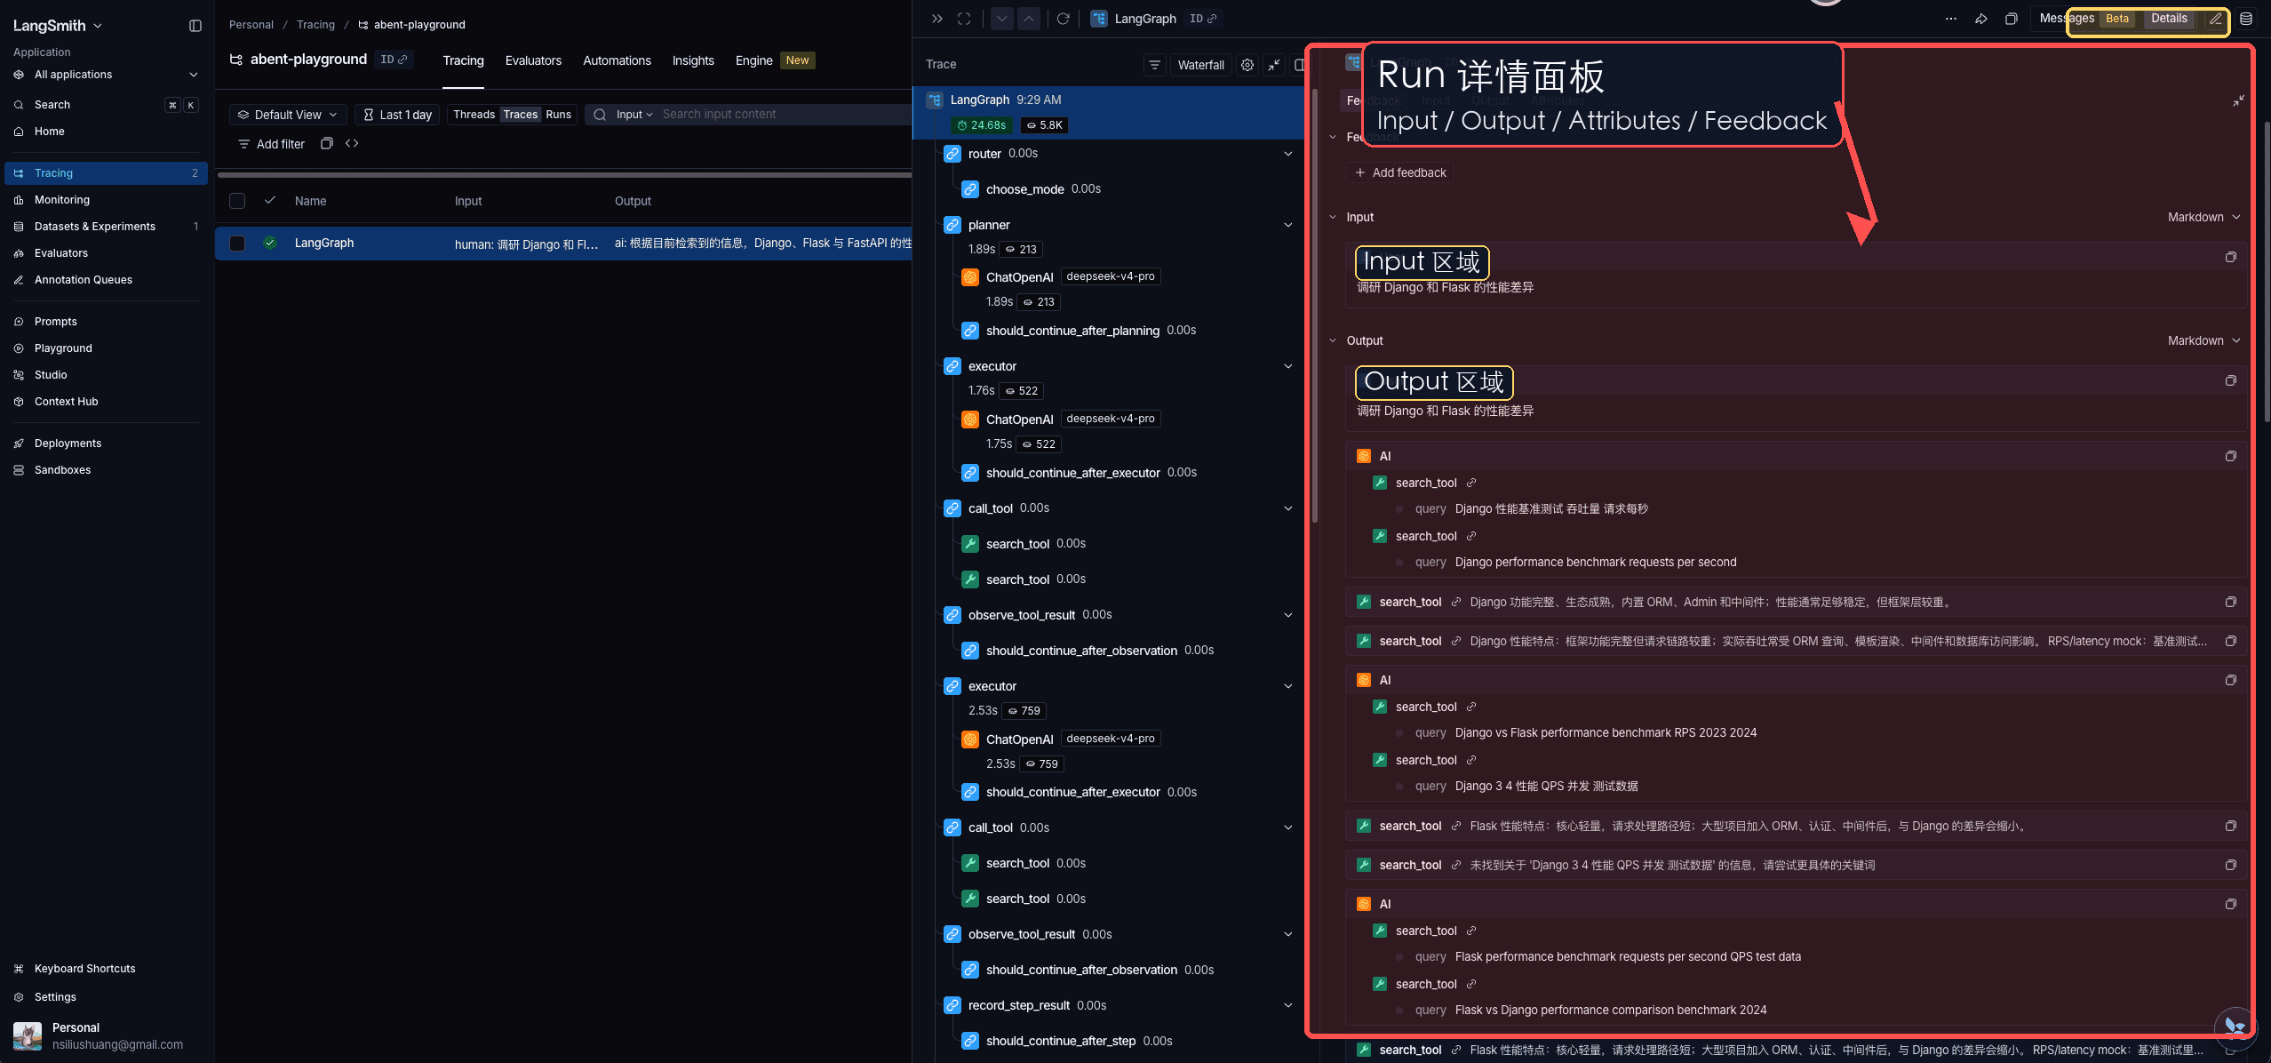Copy the first AI message block
The image size is (2271, 1063).
[2230, 456]
